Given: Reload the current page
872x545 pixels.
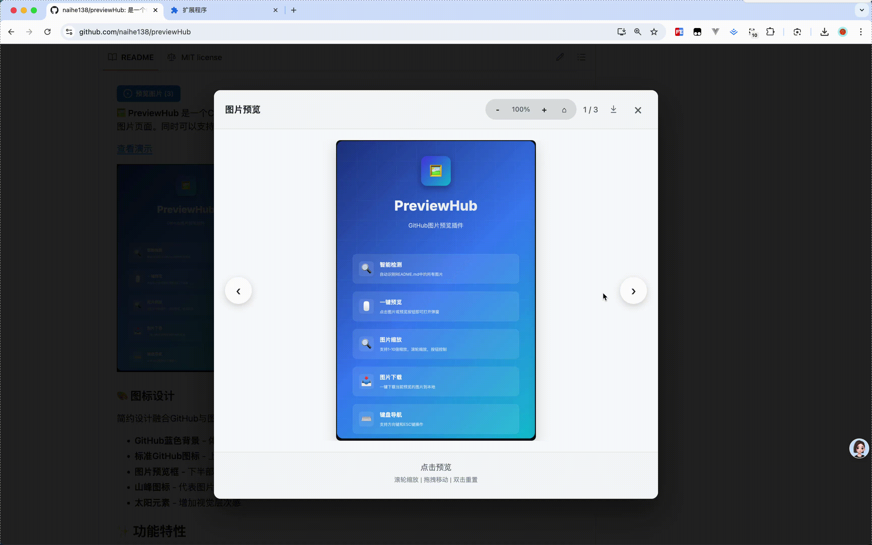Looking at the screenshot, I should coord(47,32).
